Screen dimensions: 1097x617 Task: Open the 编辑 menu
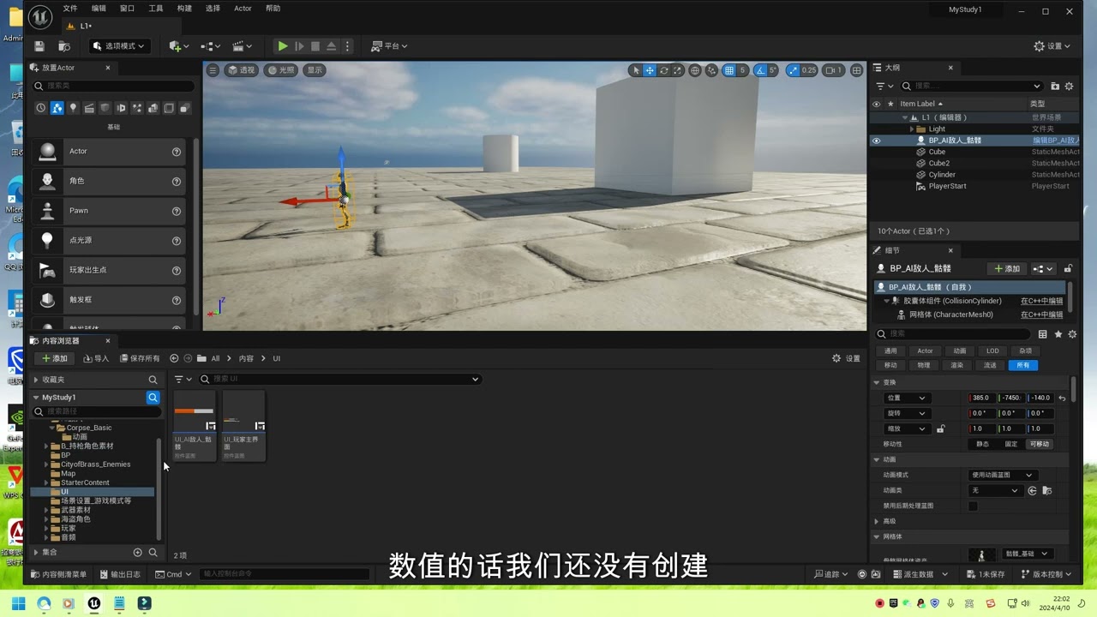(99, 9)
